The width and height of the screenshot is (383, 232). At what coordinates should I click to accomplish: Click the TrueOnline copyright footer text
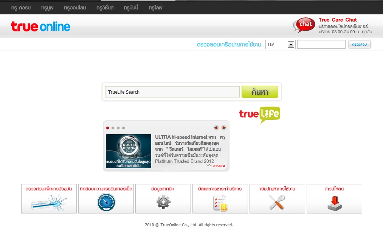tap(189, 225)
